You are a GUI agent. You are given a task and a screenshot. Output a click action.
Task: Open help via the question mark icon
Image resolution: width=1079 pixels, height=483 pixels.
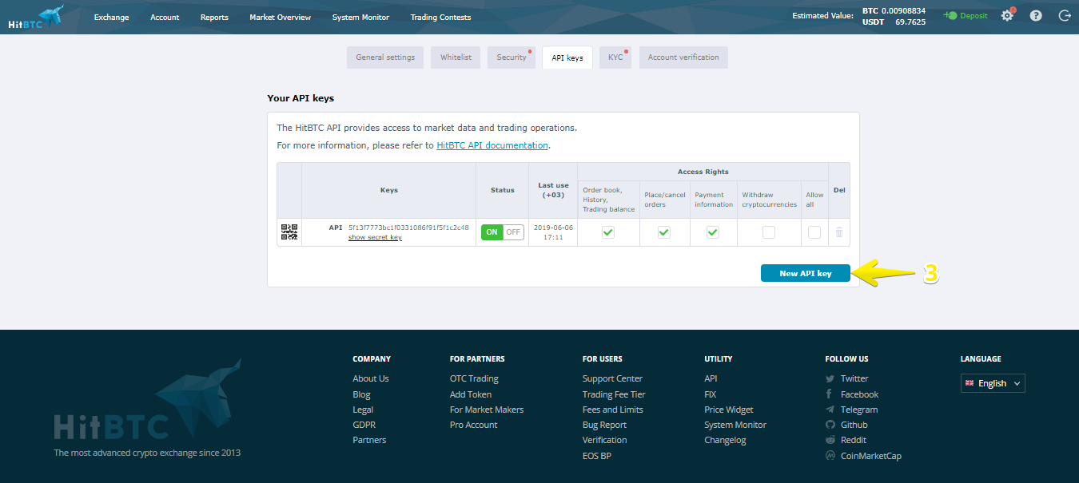coord(1036,15)
